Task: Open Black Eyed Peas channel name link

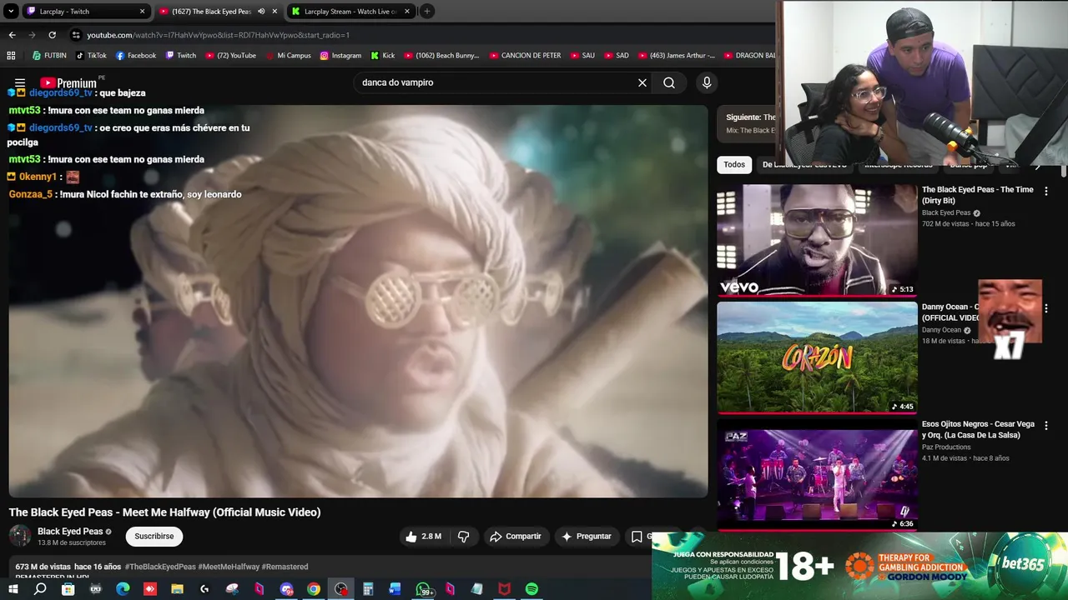Action: click(70, 531)
